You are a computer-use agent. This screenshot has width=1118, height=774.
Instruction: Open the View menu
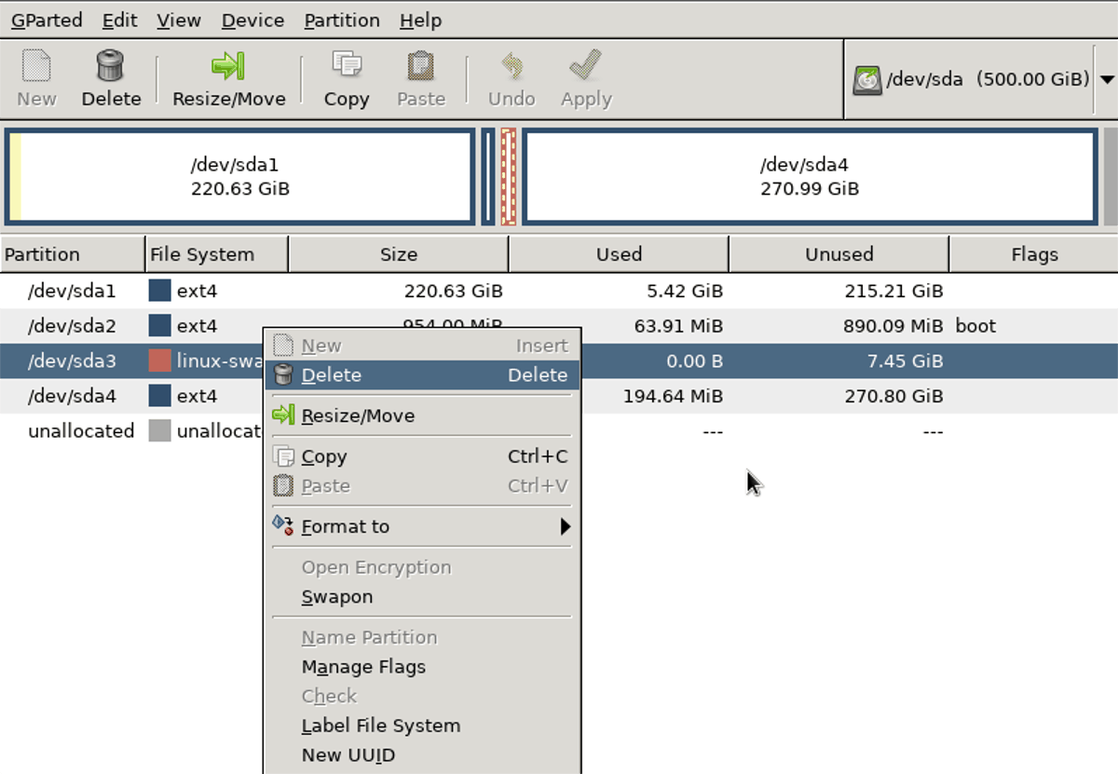pyautogui.click(x=177, y=20)
